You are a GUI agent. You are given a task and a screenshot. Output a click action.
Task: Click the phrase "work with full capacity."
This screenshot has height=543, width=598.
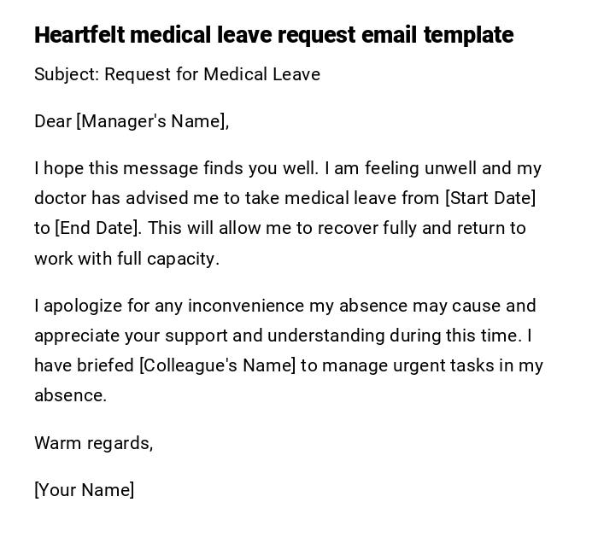(126, 259)
